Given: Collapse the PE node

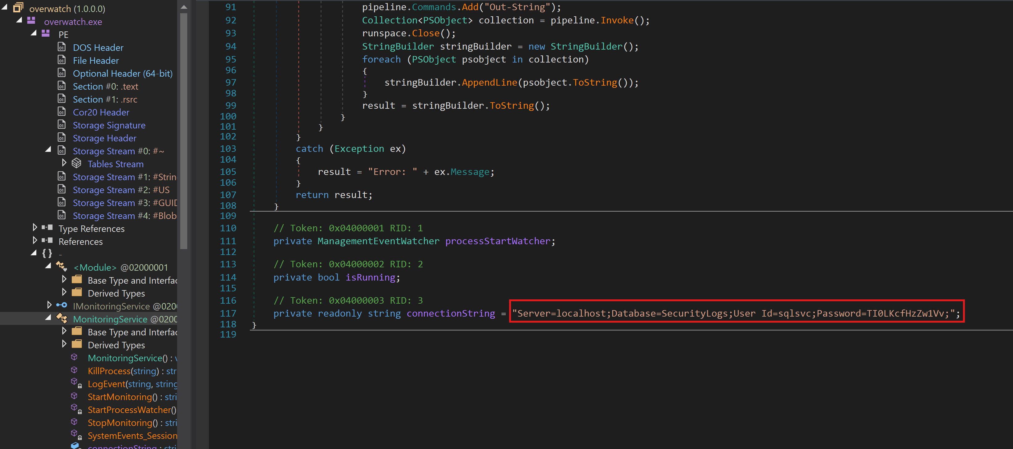Looking at the screenshot, I should [34, 33].
